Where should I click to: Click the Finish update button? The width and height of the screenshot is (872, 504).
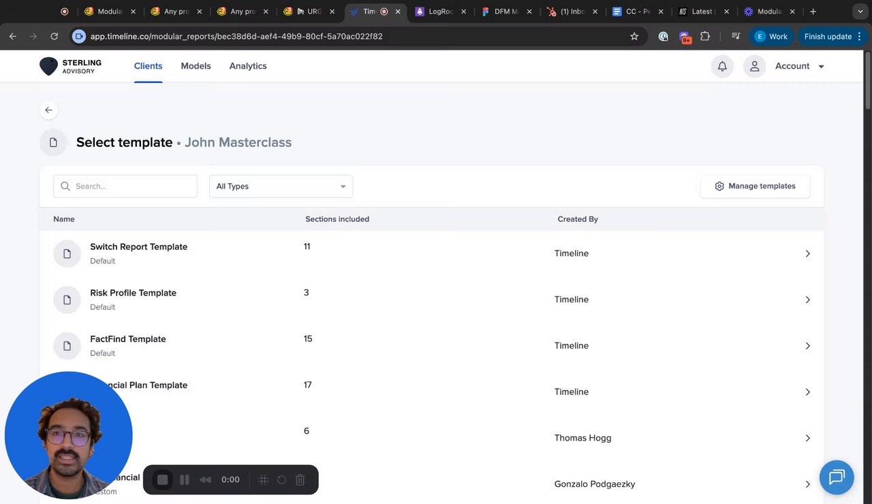(x=828, y=37)
